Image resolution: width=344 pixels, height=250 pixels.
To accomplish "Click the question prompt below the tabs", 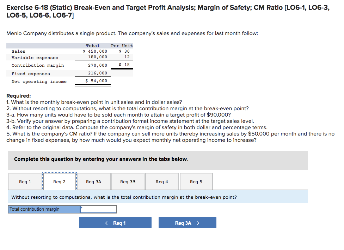I will click(x=124, y=197).
